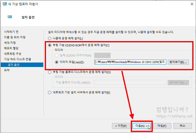This screenshot has height=133, width=196.
Task: Click the '다음(N) >' button
Action: (x=141, y=126)
